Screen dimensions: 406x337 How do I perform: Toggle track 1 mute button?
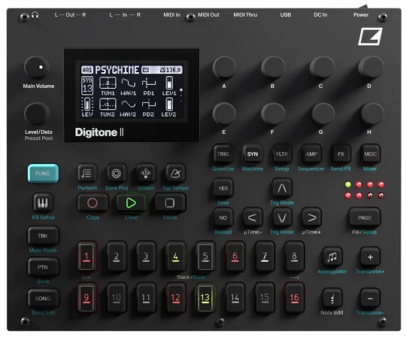coord(86,257)
